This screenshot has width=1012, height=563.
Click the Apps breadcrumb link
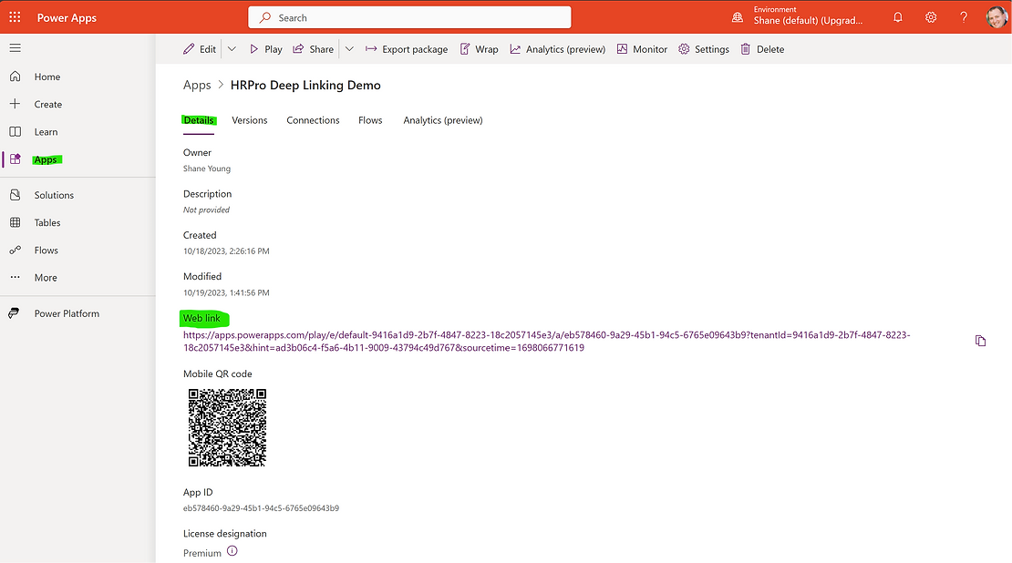(x=197, y=85)
